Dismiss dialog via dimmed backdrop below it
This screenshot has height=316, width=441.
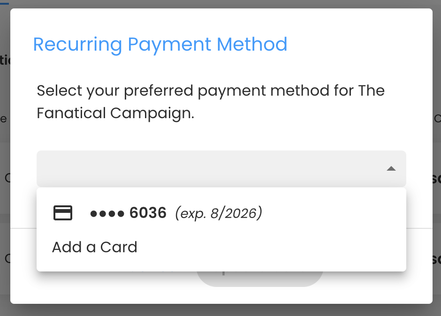click(220, 310)
